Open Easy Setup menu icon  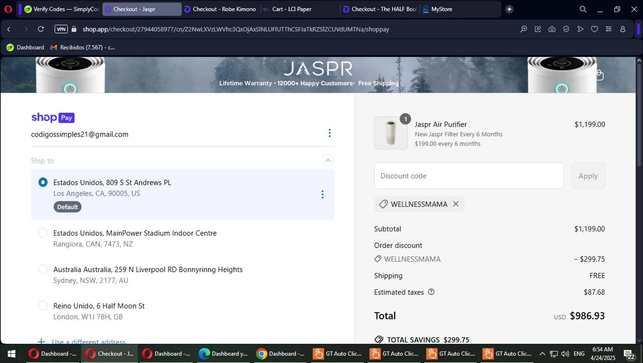[608, 29]
